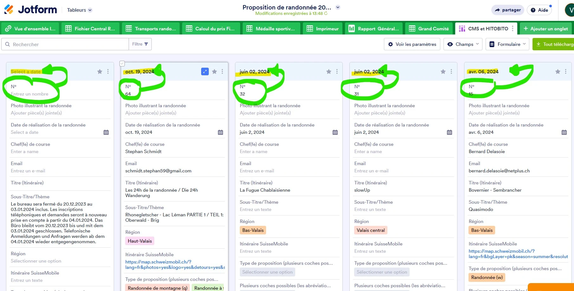Open the Formulaire dropdown
The height and width of the screenshot is (291, 574).
click(x=507, y=44)
